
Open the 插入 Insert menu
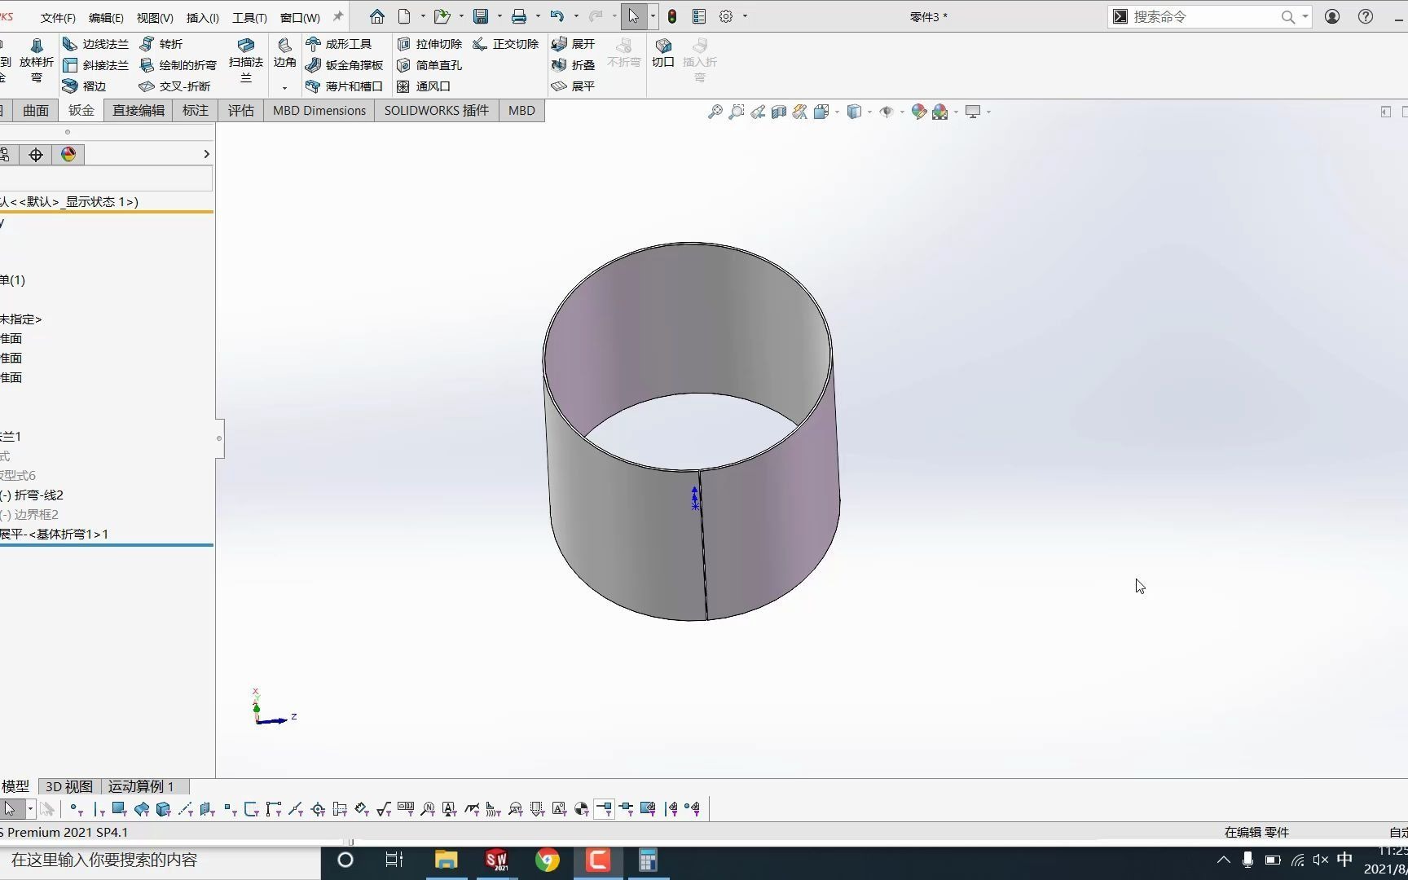pos(201,16)
